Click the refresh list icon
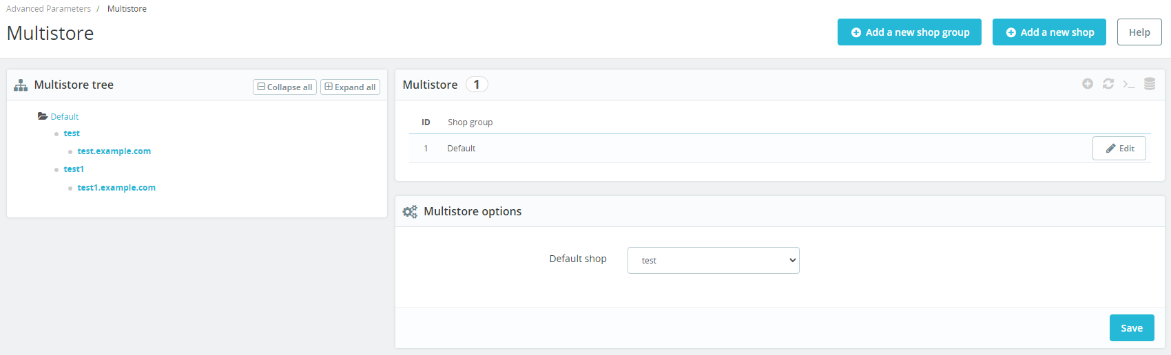This screenshot has width=1171, height=355. 1108,84
